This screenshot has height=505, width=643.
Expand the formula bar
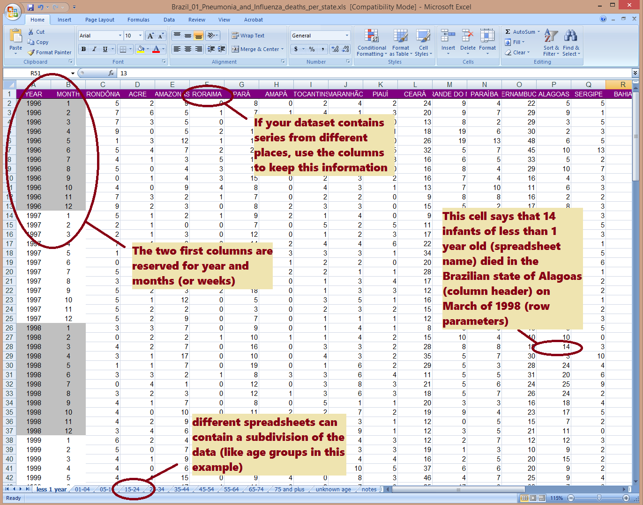click(635, 73)
